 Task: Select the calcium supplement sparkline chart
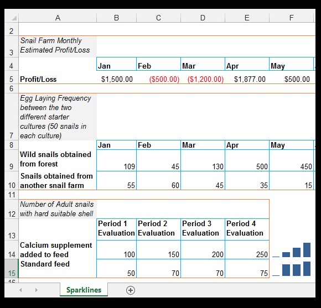click(292, 250)
